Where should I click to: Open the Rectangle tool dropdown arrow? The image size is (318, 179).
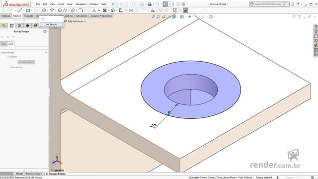click(32, 10)
